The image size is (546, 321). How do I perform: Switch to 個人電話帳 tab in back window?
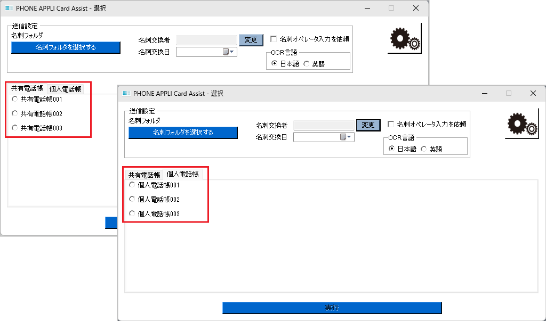[x=65, y=89]
